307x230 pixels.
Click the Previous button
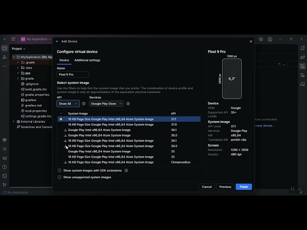click(x=225, y=187)
